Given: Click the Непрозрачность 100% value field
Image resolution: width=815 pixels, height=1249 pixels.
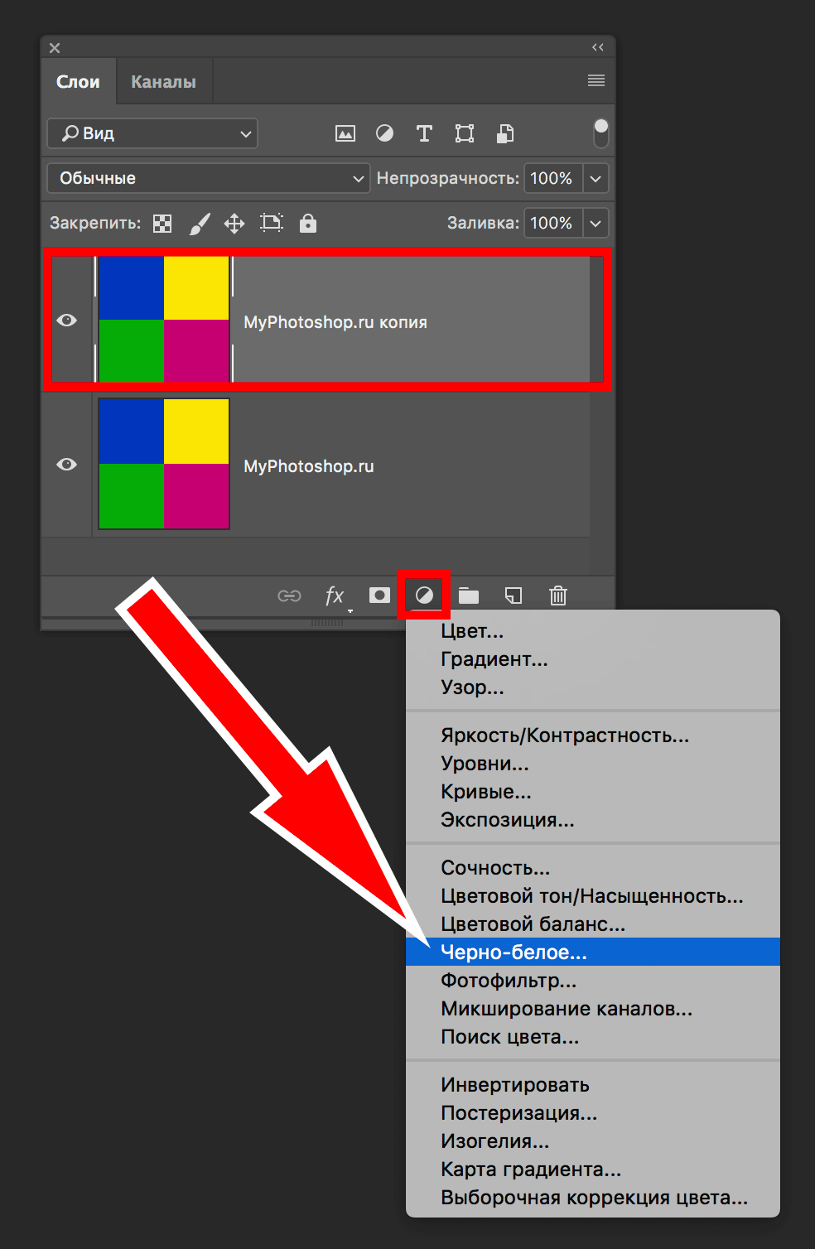Looking at the screenshot, I should pos(553,178).
